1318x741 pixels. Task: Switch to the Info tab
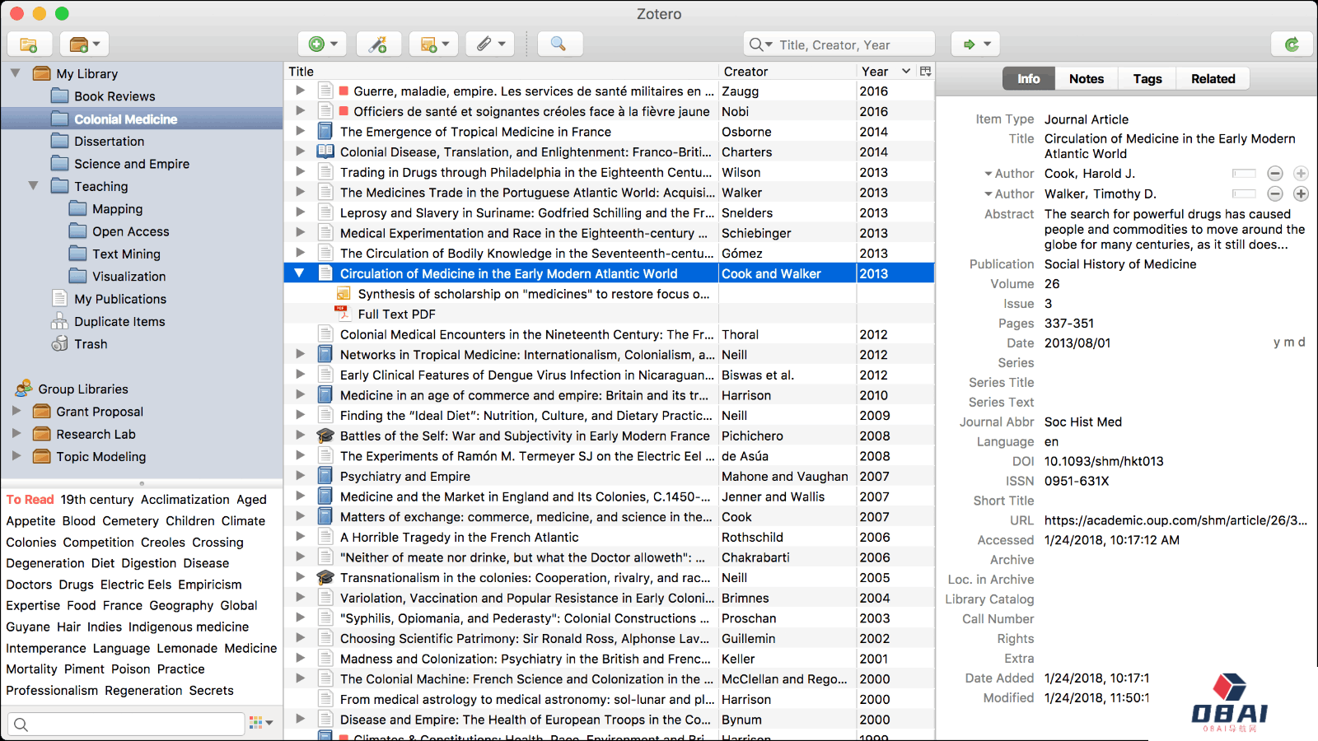[x=1029, y=79]
